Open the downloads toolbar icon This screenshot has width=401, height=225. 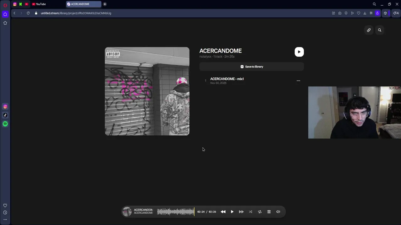click(x=365, y=13)
